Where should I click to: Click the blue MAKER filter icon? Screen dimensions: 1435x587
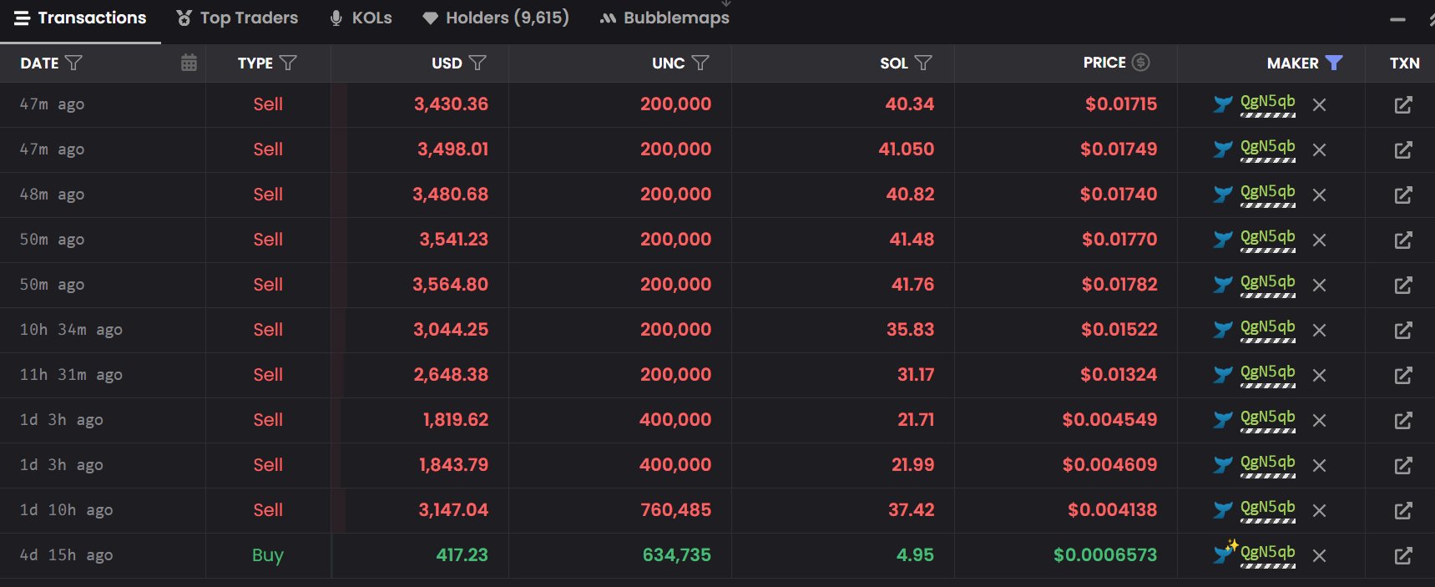click(1333, 63)
